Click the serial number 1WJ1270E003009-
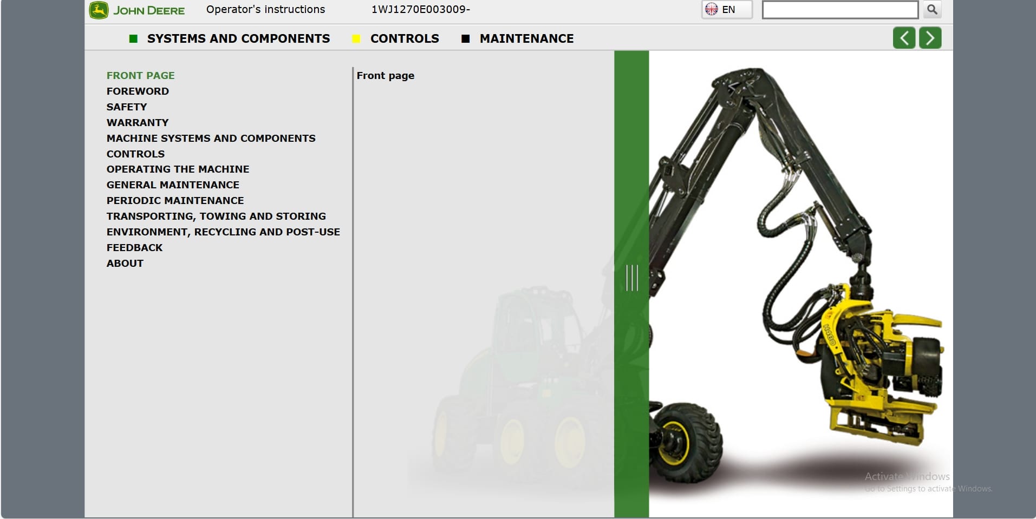 [x=421, y=10]
